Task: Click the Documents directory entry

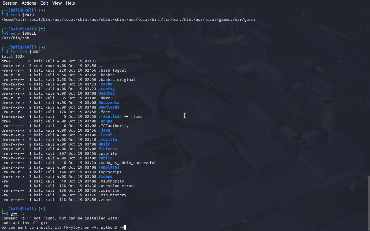Action: tap(109, 103)
